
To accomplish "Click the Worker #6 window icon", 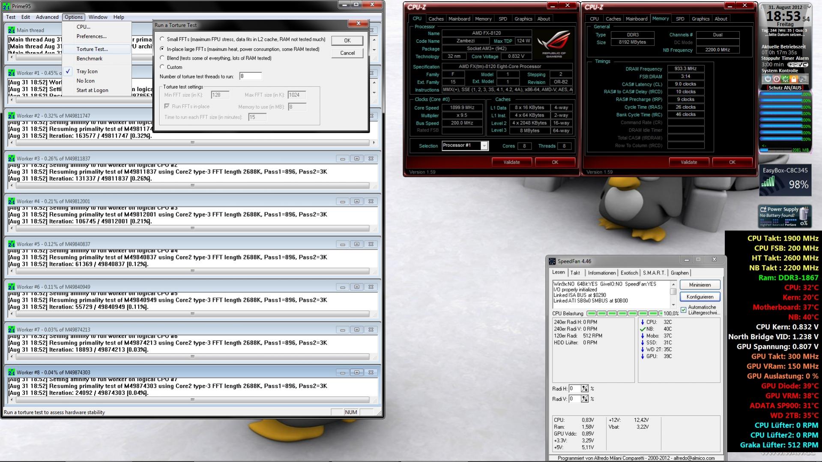I will tap(12, 287).
